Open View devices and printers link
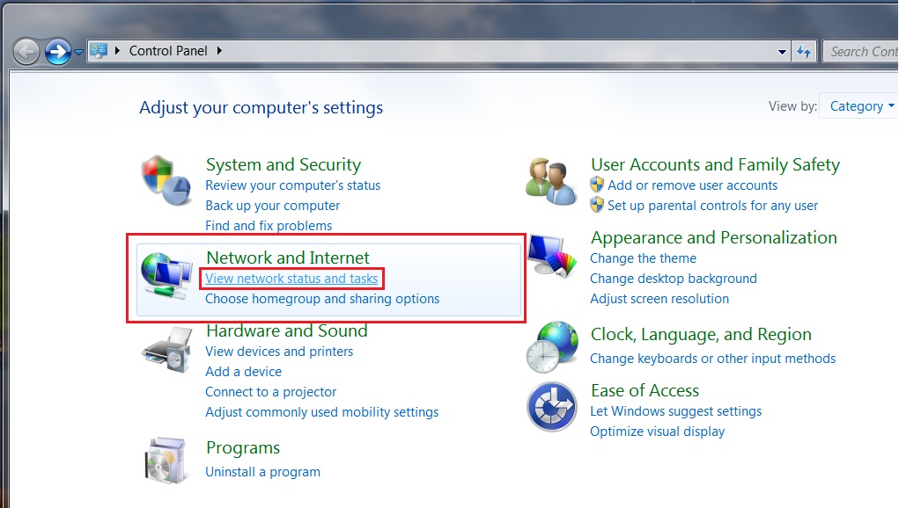Image resolution: width=899 pixels, height=508 pixels. point(279,352)
